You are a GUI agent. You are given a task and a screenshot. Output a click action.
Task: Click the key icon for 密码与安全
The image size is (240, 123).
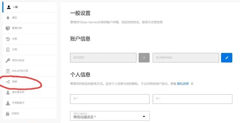pyautogui.click(x=8, y=60)
